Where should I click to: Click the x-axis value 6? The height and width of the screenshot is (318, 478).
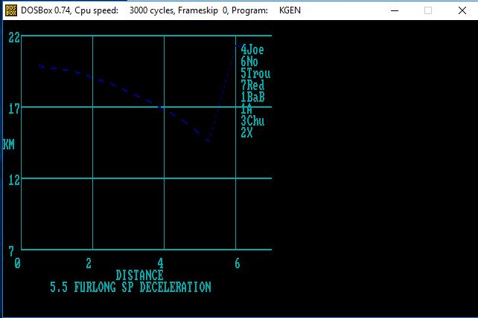pyautogui.click(x=238, y=263)
